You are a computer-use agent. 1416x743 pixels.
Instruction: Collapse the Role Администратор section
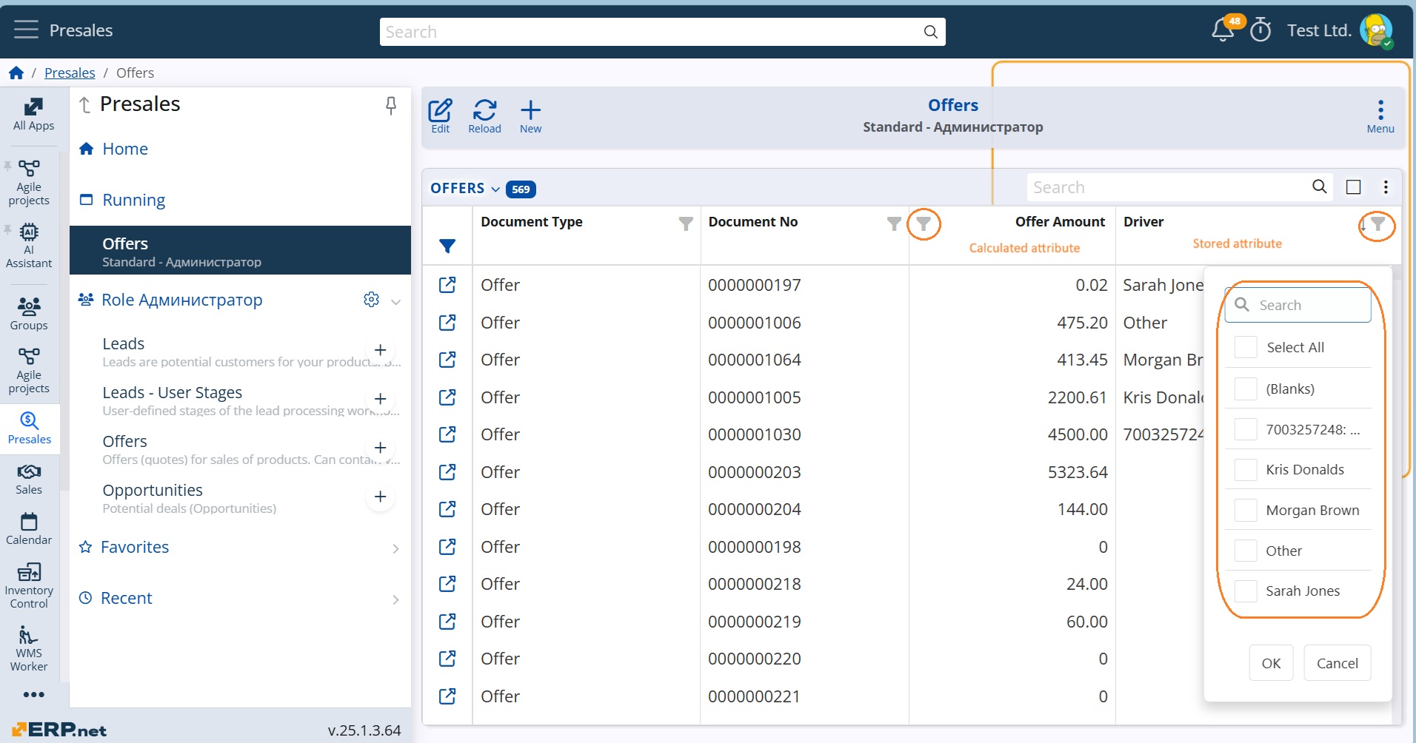click(x=396, y=300)
